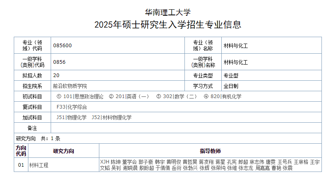Click the 材料工程 research direction
This screenshot has height=178, width=330.
39,165
